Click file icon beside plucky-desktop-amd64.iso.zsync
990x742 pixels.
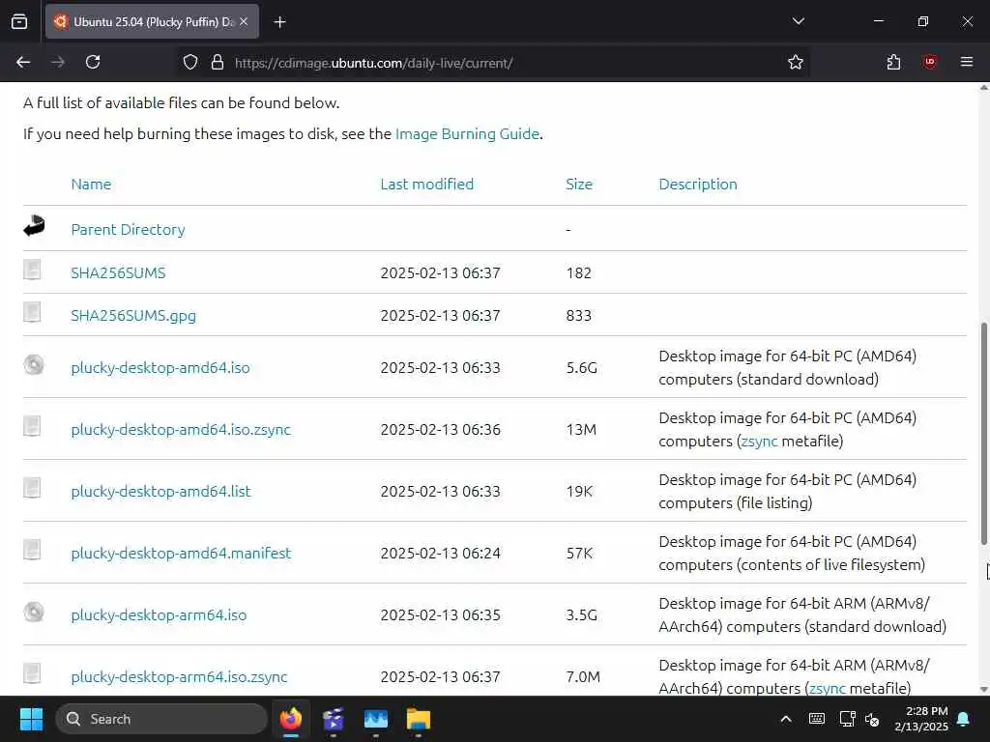pos(32,426)
